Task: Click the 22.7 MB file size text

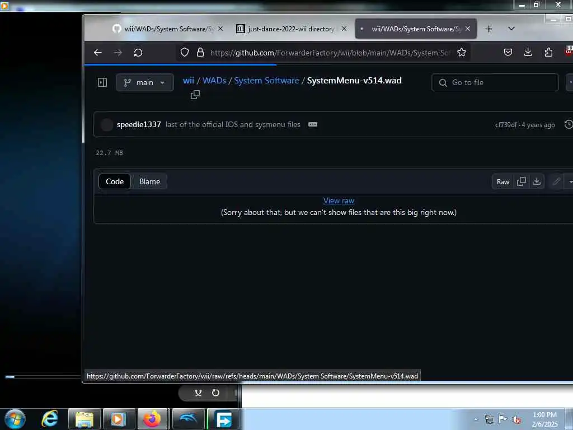Action: 109,153
